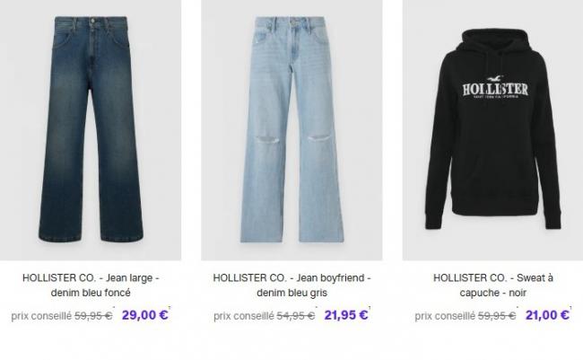
Task: Click the title 'Sweat à capuche - noir'
Action: pos(493,285)
